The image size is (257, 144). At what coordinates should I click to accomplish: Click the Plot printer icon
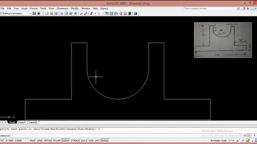61,14
